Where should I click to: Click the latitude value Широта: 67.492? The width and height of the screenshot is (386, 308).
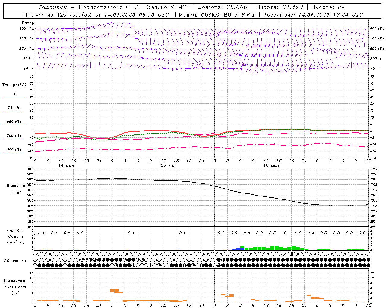coord(279,7)
